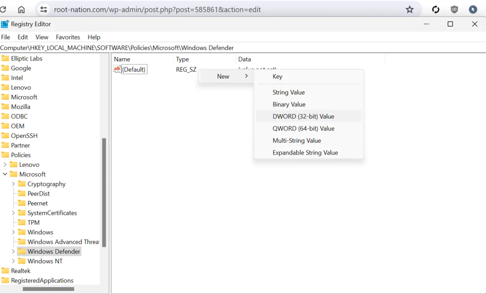The image size is (486, 294).
Task: Open the shield extension icon in browser toolbar
Action: [454, 10]
